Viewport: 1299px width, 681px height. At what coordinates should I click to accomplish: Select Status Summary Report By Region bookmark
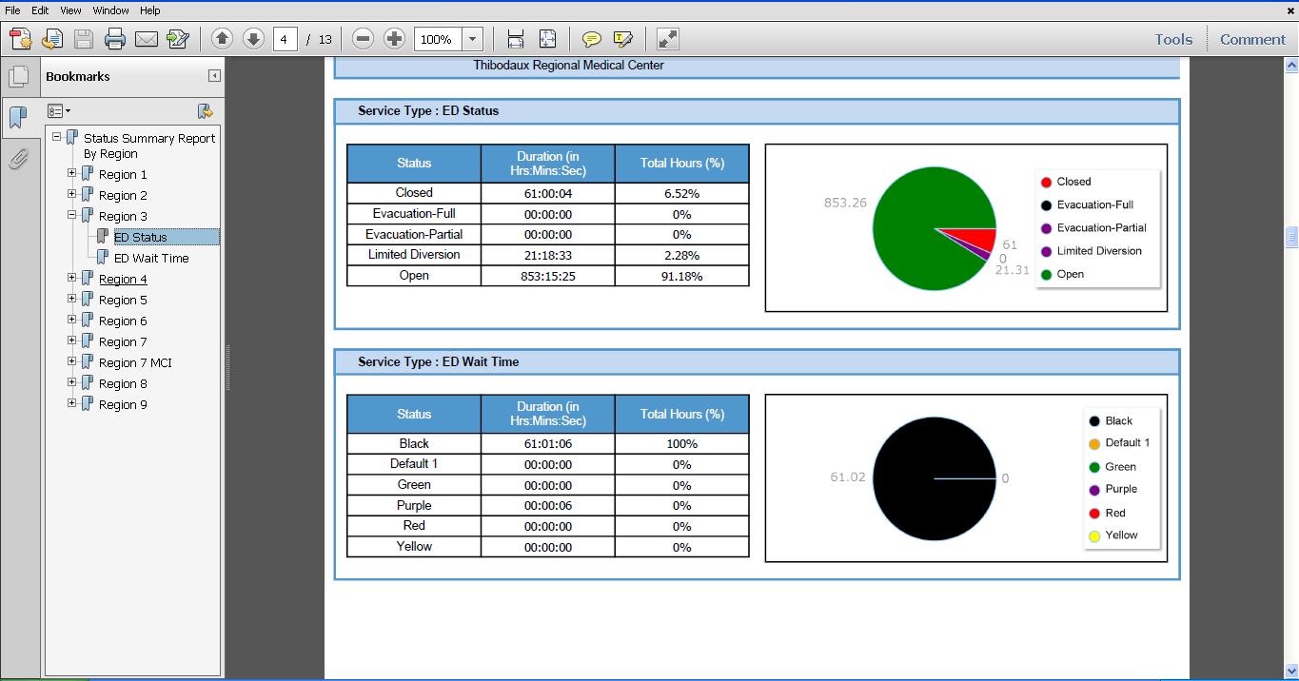click(x=149, y=146)
